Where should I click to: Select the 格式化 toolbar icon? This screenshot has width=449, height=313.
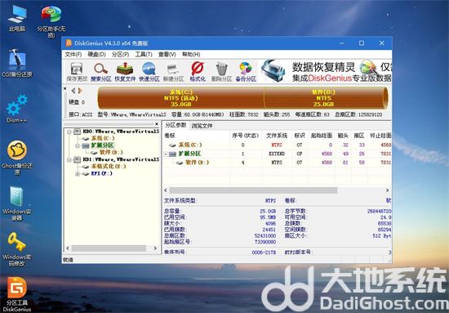(198, 72)
